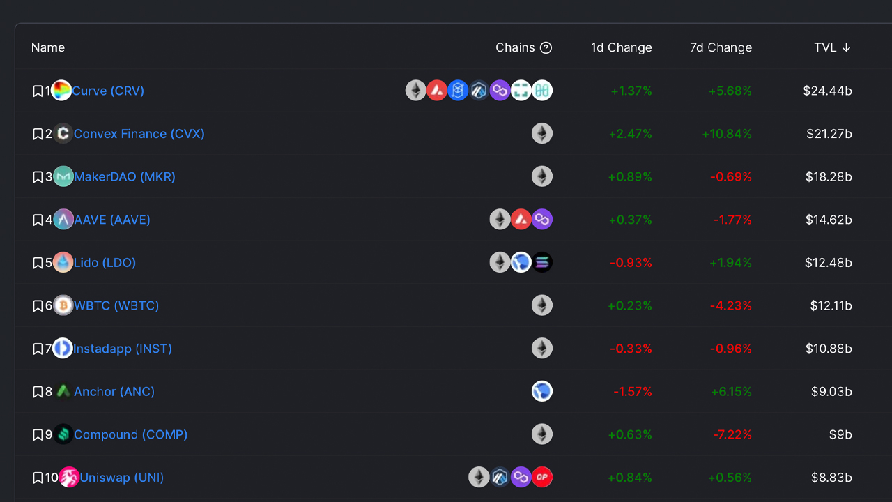
Task: Select the Avalanche chain icon for AAVE
Action: click(x=521, y=219)
